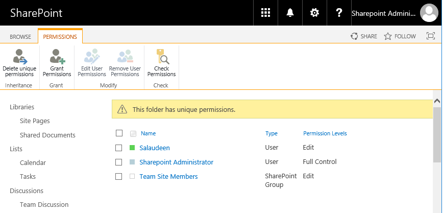
Task: Open the settings gear menu
Action: [x=314, y=13]
